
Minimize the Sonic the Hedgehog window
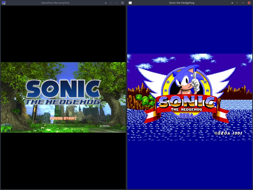237,3
